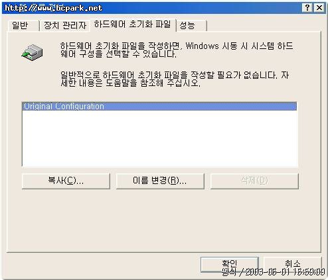Open the question mark help button
This screenshot has width=328, height=280.
[307, 8]
